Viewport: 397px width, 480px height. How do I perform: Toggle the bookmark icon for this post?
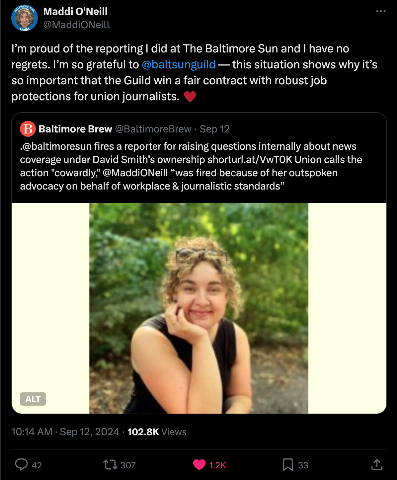288,465
